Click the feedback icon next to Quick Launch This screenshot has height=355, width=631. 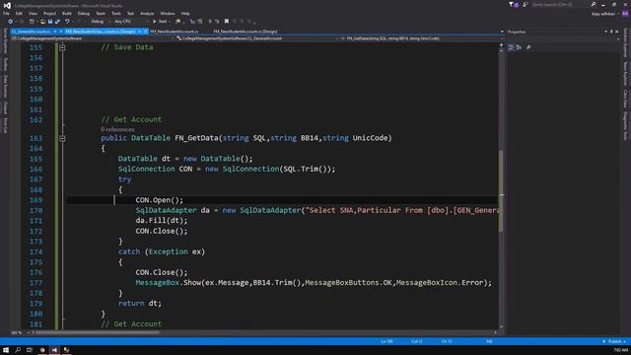[x=526, y=4]
